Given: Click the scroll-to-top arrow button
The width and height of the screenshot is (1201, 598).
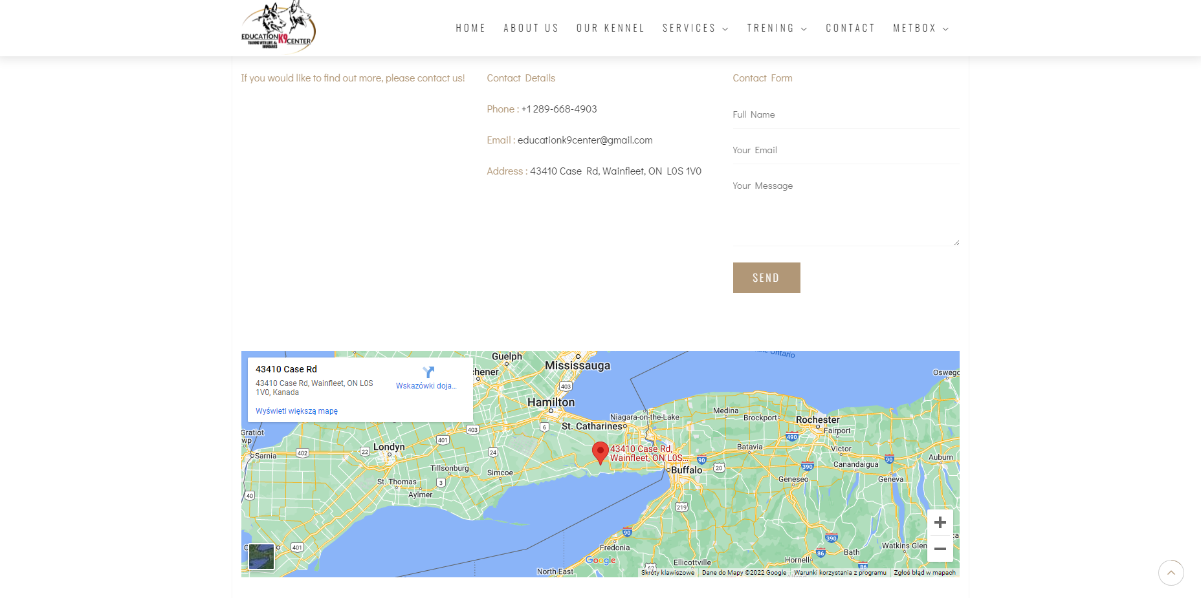Looking at the screenshot, I should click(1171, 573).
